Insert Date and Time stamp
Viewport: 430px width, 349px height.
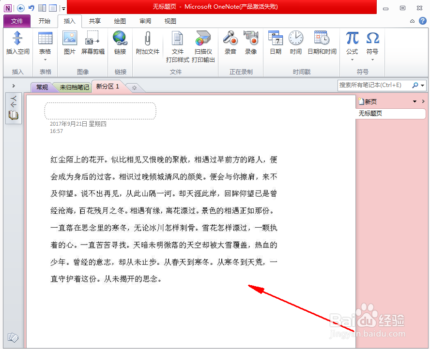322,38
